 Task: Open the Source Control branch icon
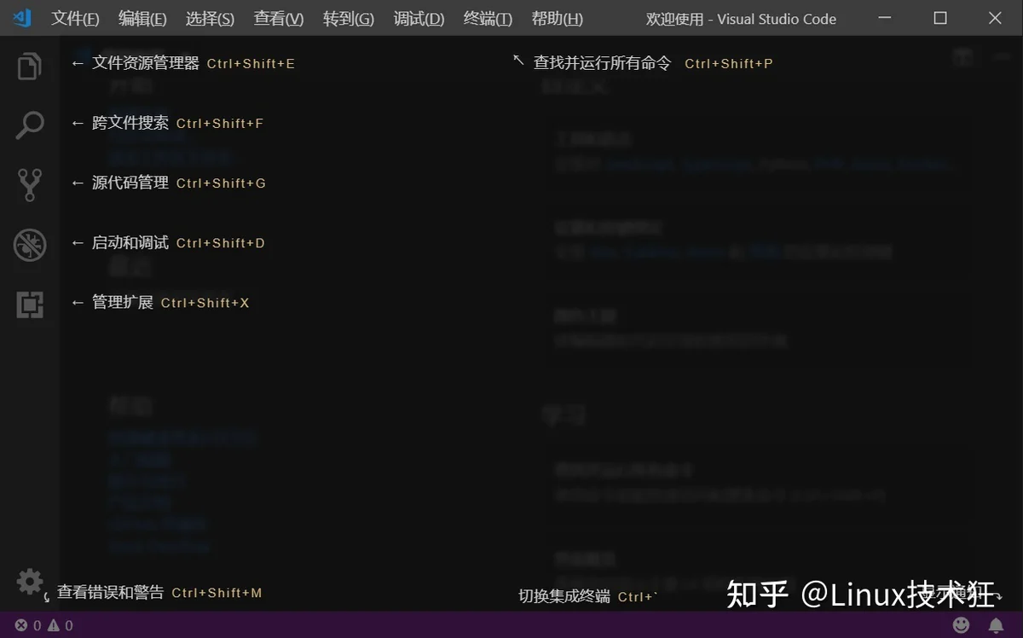click(x=30, y=185)
